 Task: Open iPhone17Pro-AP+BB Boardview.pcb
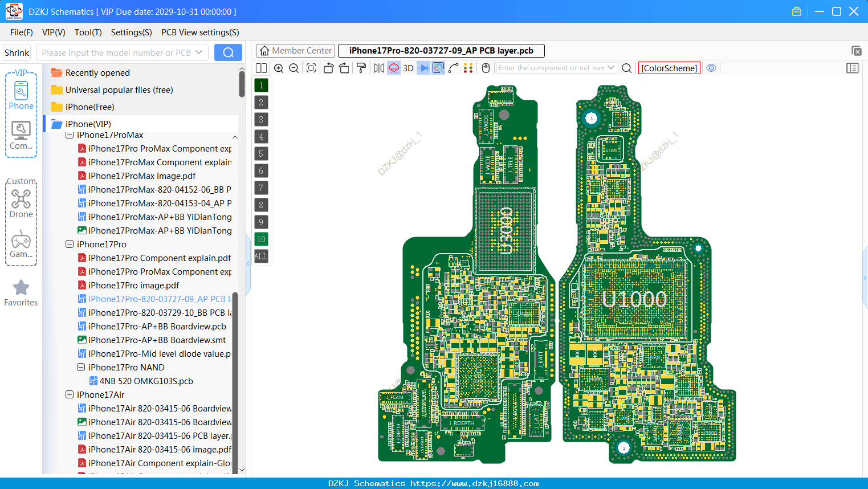157,326
